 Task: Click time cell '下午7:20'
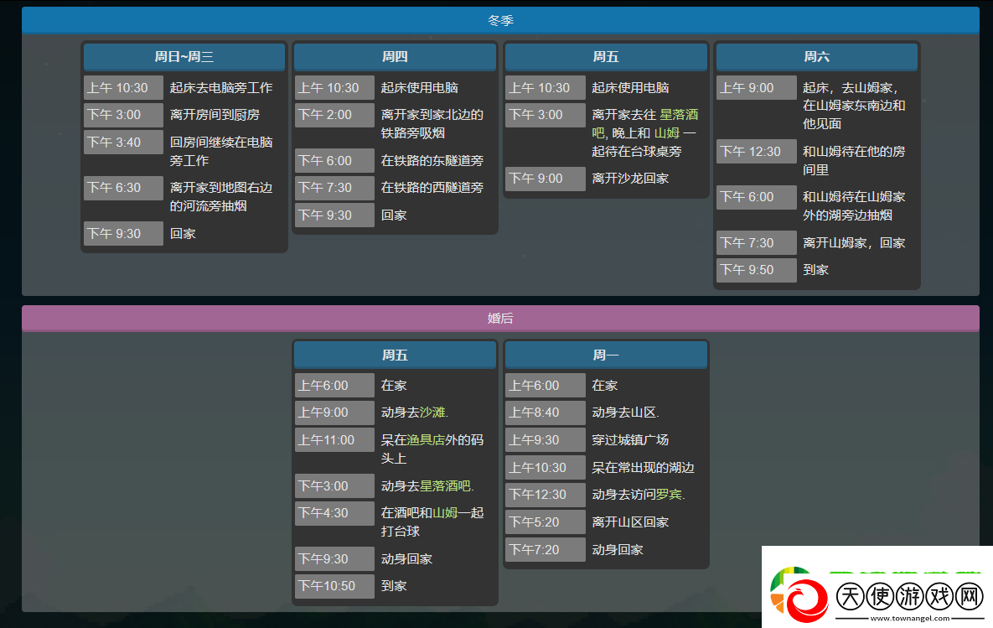546,549
